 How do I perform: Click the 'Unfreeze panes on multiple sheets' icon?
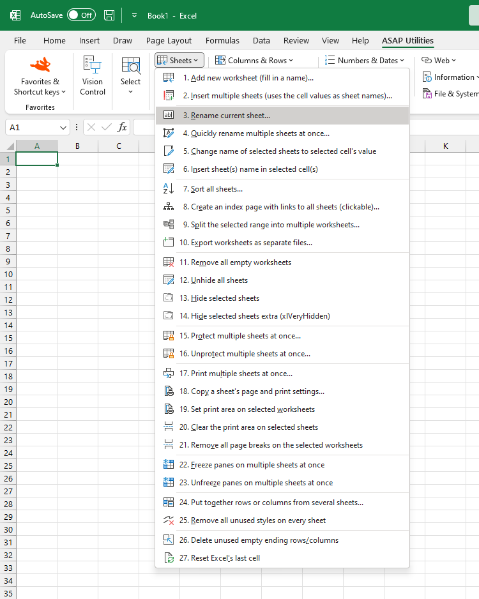[x=169, y=483]
